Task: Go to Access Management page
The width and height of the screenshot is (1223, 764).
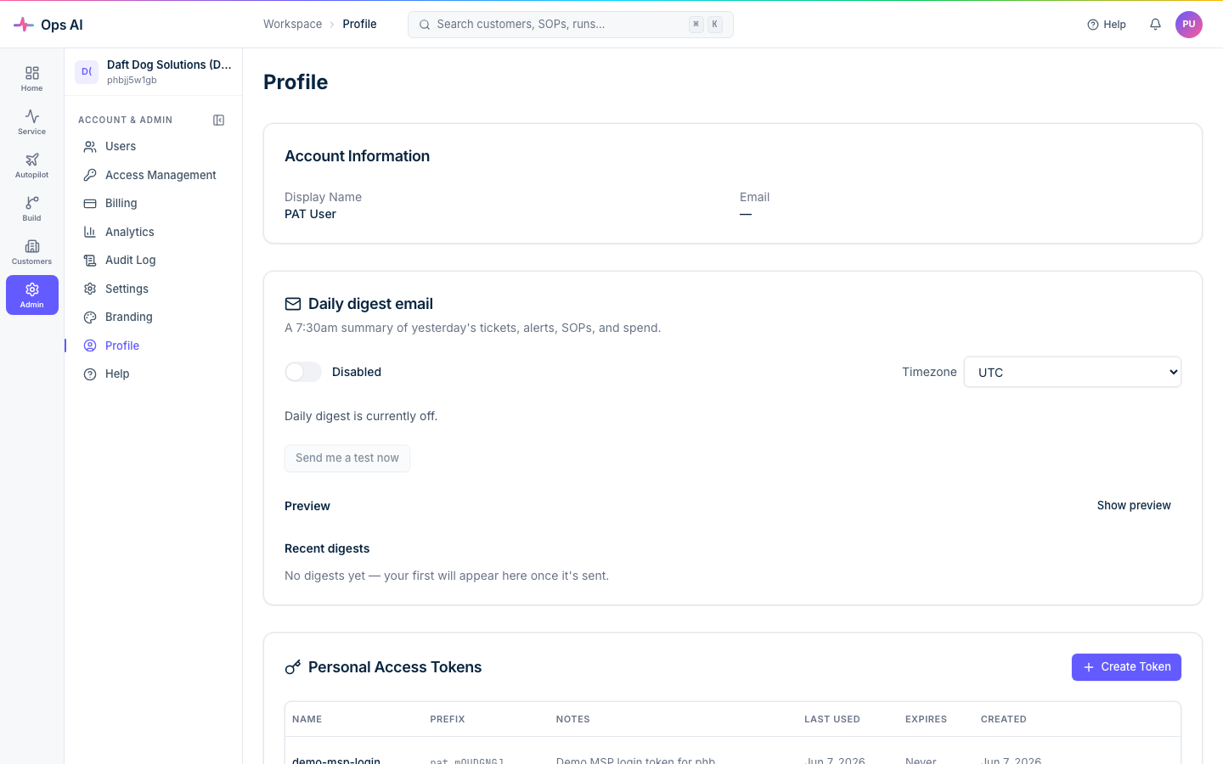Action: 154,175
